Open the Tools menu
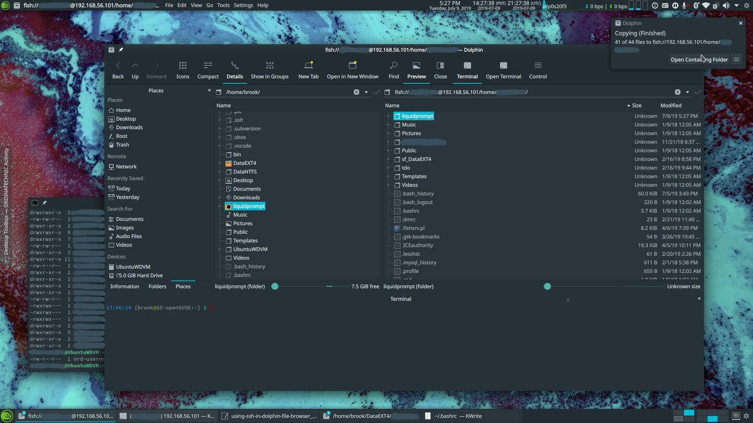This screenshot has height=423, width=753. [223, 5]
